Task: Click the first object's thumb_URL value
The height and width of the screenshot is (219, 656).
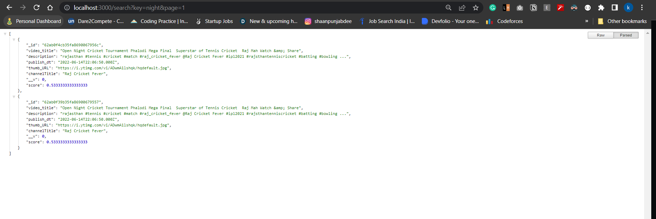Action: tap(113, 68)
